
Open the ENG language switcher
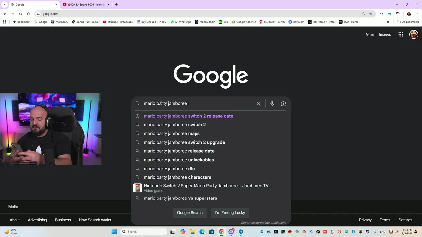click(x=383, y=232)
